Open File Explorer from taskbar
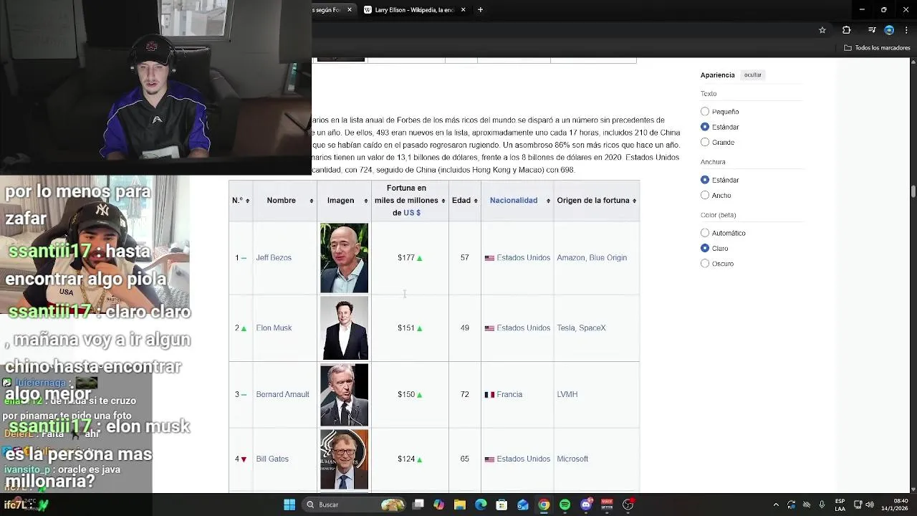 tap(460, 505)
